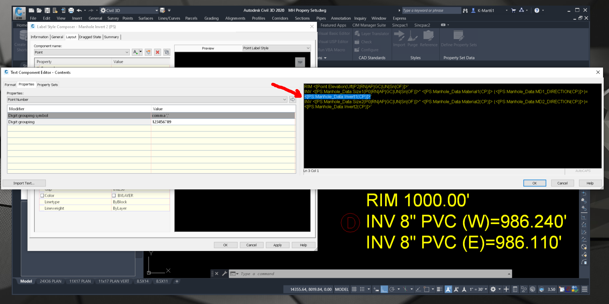
Task: Open the Annotation menu in the menu bar
Action: (340, 18)
